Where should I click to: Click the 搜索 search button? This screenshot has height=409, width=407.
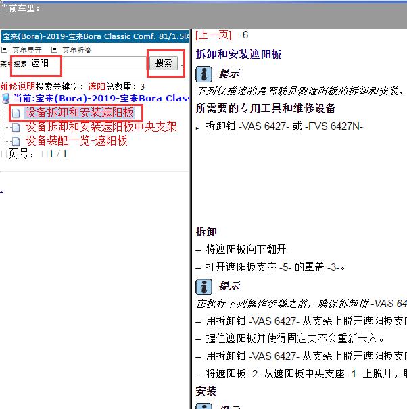164,63
